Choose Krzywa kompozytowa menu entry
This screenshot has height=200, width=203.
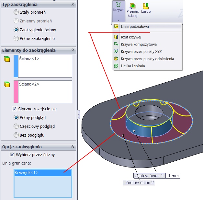(147, 44)
